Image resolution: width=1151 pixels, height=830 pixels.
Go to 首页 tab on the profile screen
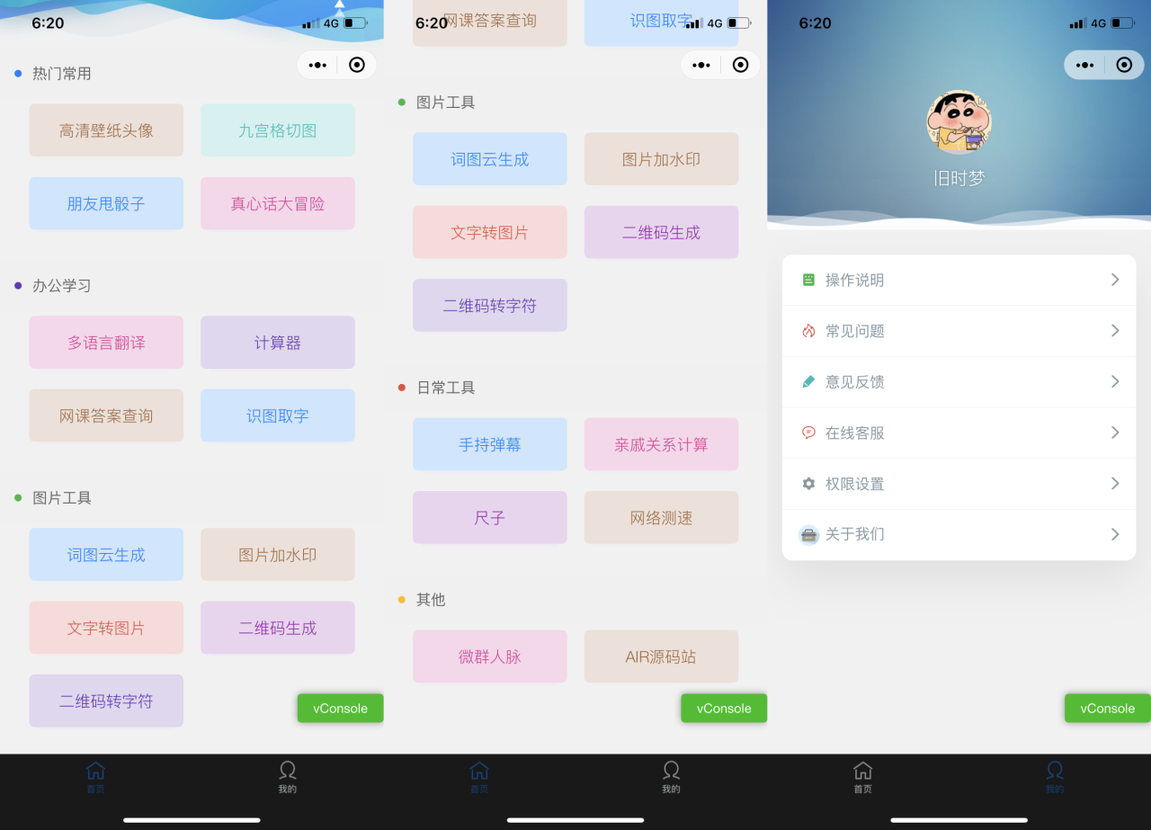(x=862, y=777)
